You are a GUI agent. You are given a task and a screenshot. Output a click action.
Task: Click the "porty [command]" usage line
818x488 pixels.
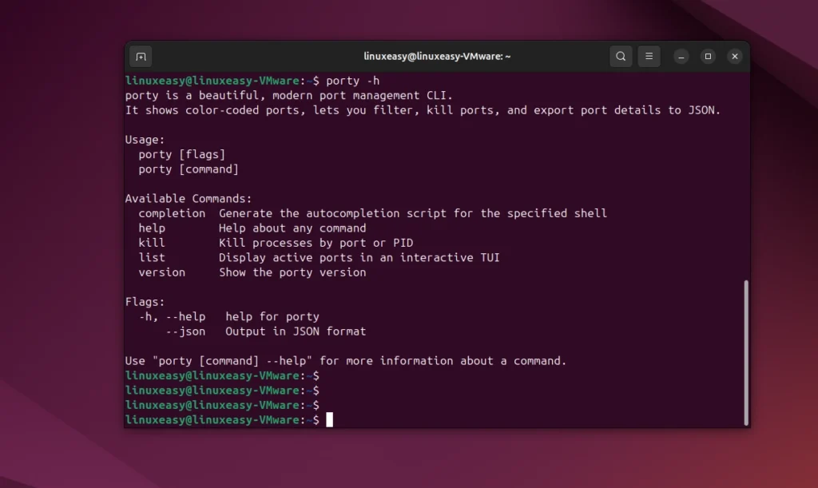click(x=189, y=169)
